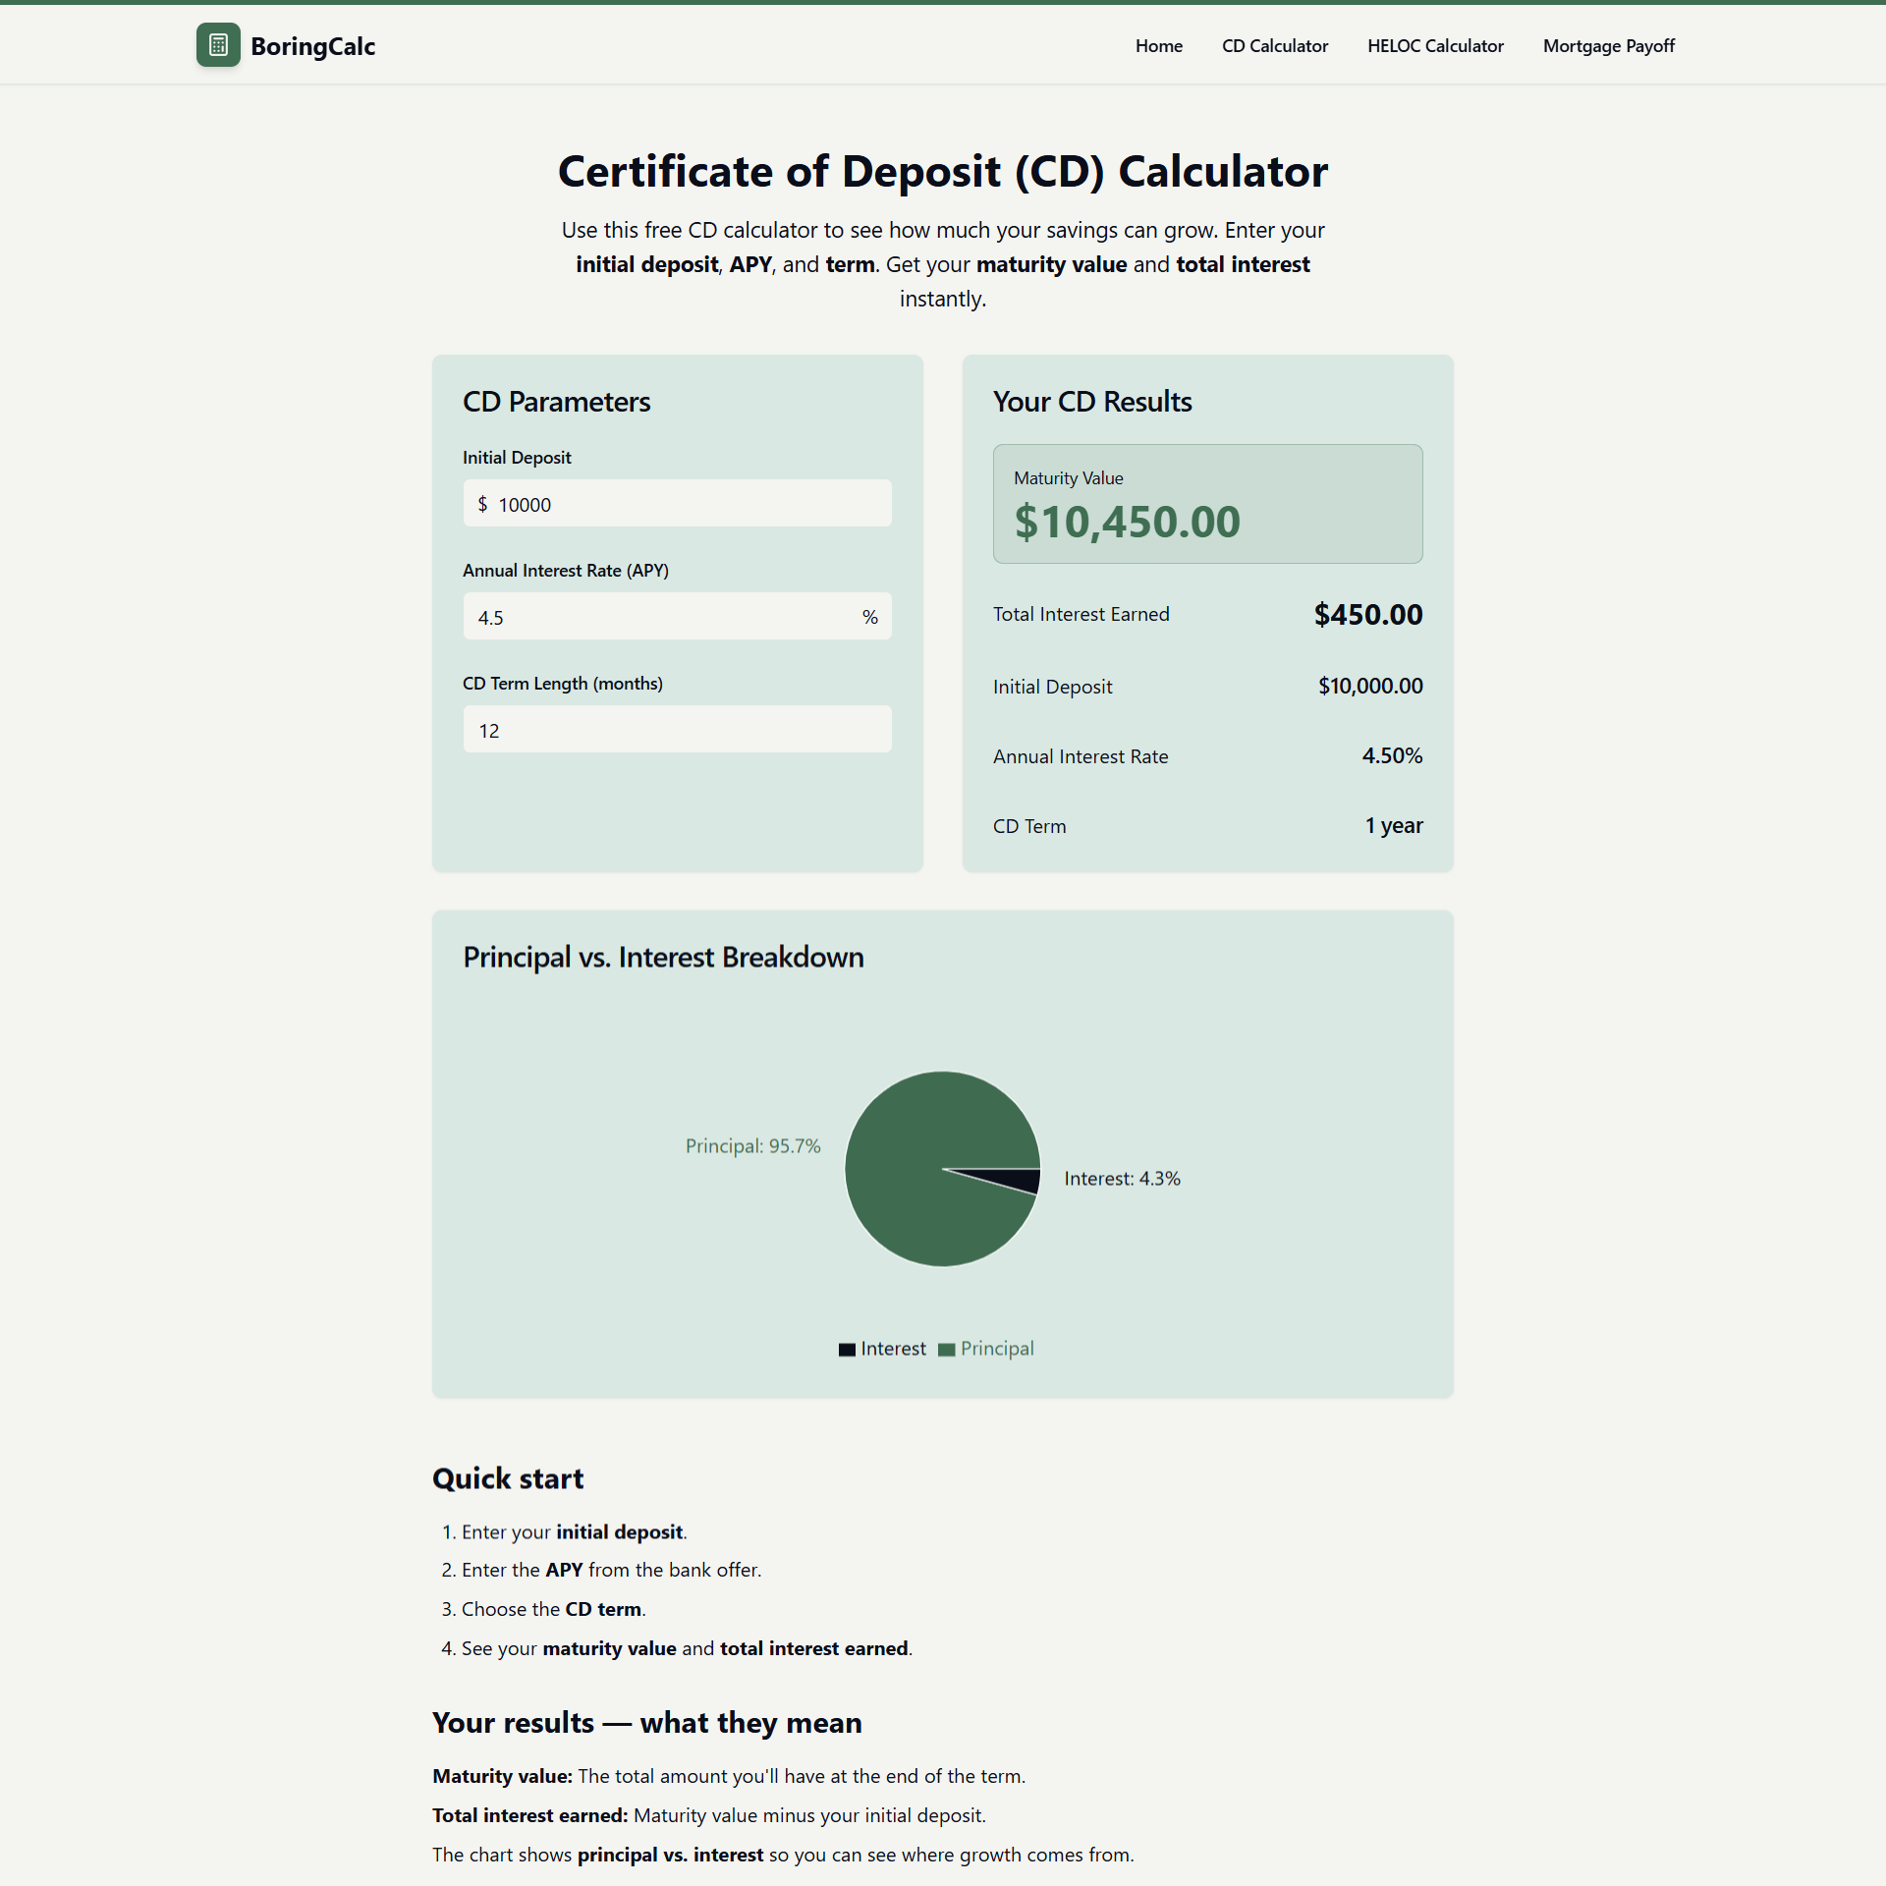Toggle Principal series in chart legend

click(x=996, y=1349)
